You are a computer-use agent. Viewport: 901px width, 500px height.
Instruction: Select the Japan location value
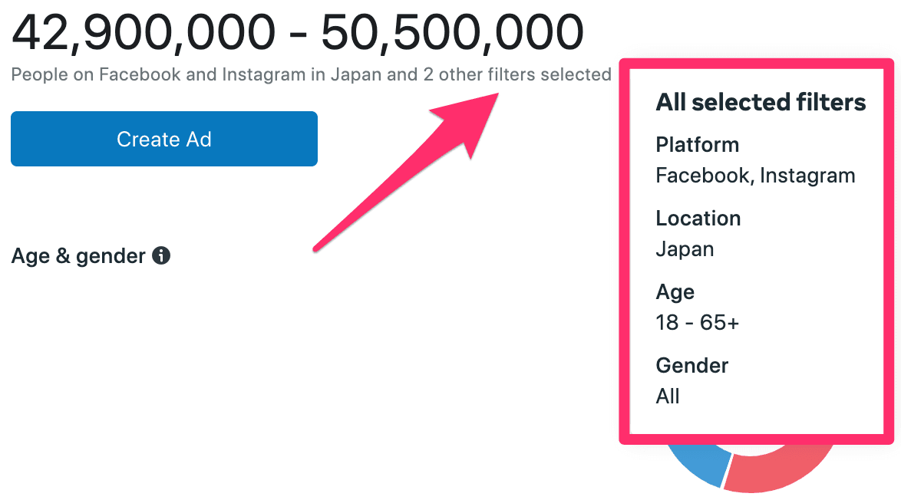pos(685,249)
